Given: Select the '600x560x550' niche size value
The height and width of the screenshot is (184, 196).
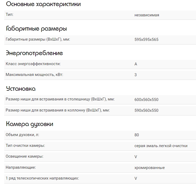Looking at the screenshot, I should pyautogui.click(x=146, y=100).
